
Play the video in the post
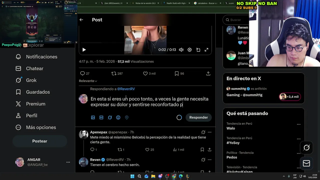tap(84, 50)
